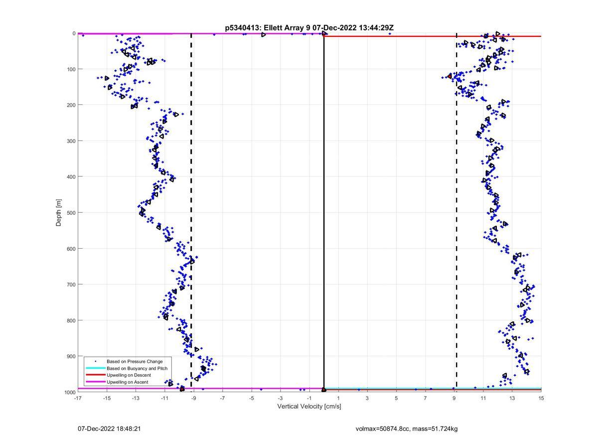Click the x-axis tick label '-17'
The height and width of the screenshot is (441, 598).
coord(78,398)
